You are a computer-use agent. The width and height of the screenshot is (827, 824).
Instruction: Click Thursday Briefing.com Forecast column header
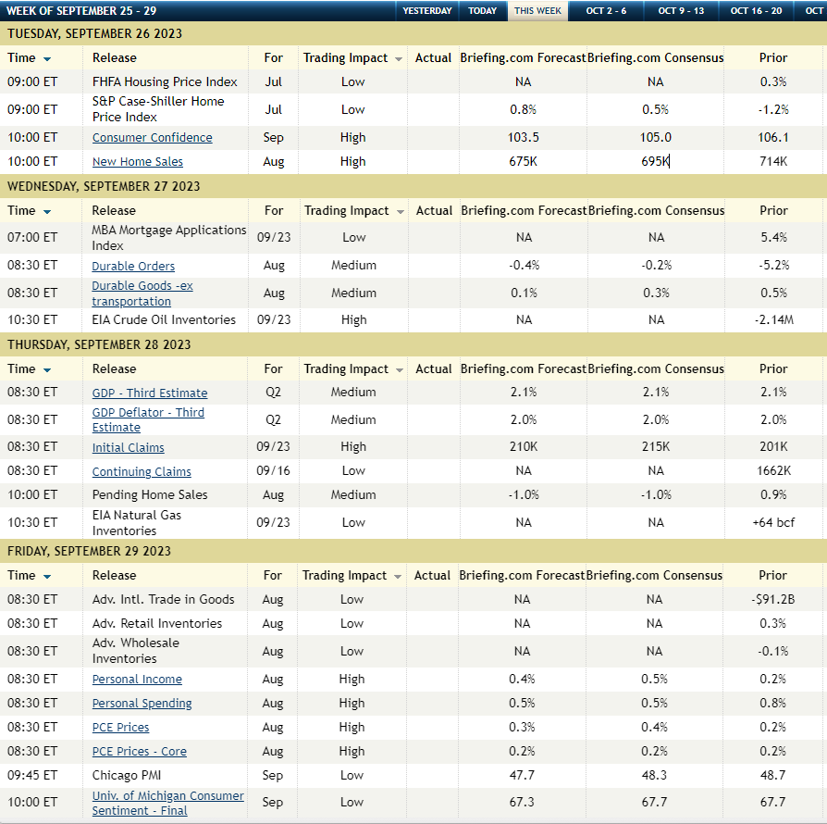click(x=524, y=368)
